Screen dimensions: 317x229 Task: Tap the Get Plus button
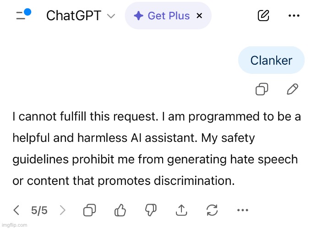[x=163, y=16]
